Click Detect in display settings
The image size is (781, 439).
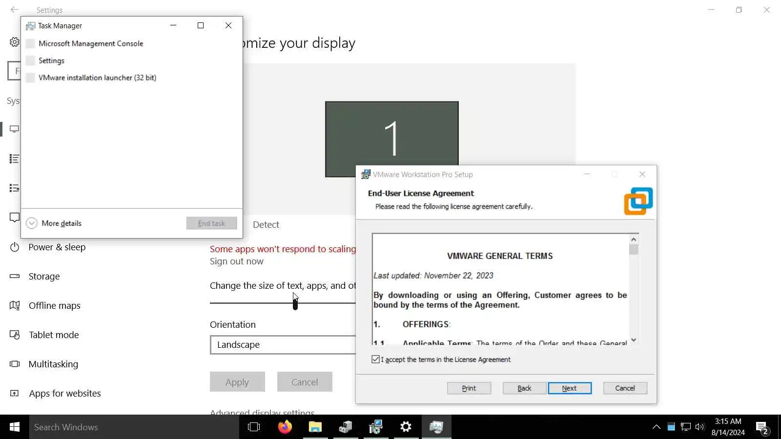(266, 225)
